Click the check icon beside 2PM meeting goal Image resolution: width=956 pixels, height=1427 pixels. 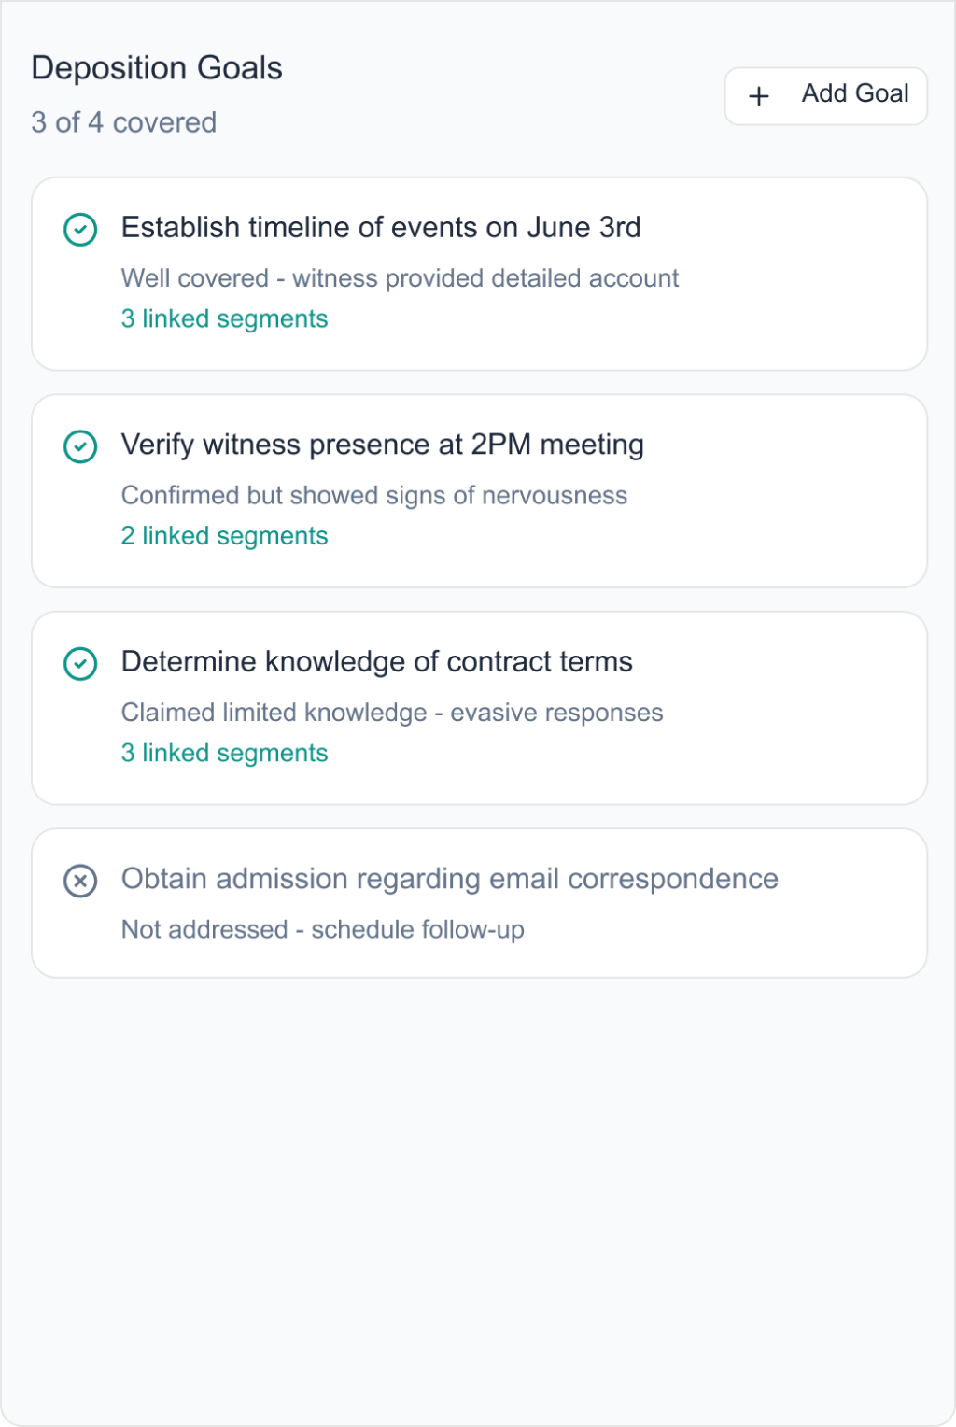[x=80, y=445]
